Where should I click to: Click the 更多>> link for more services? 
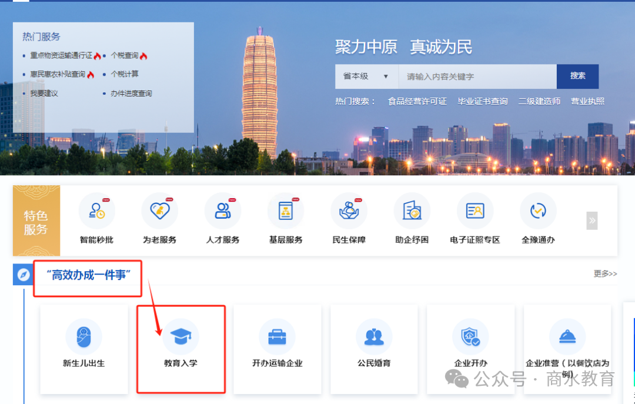click(604, 273)
